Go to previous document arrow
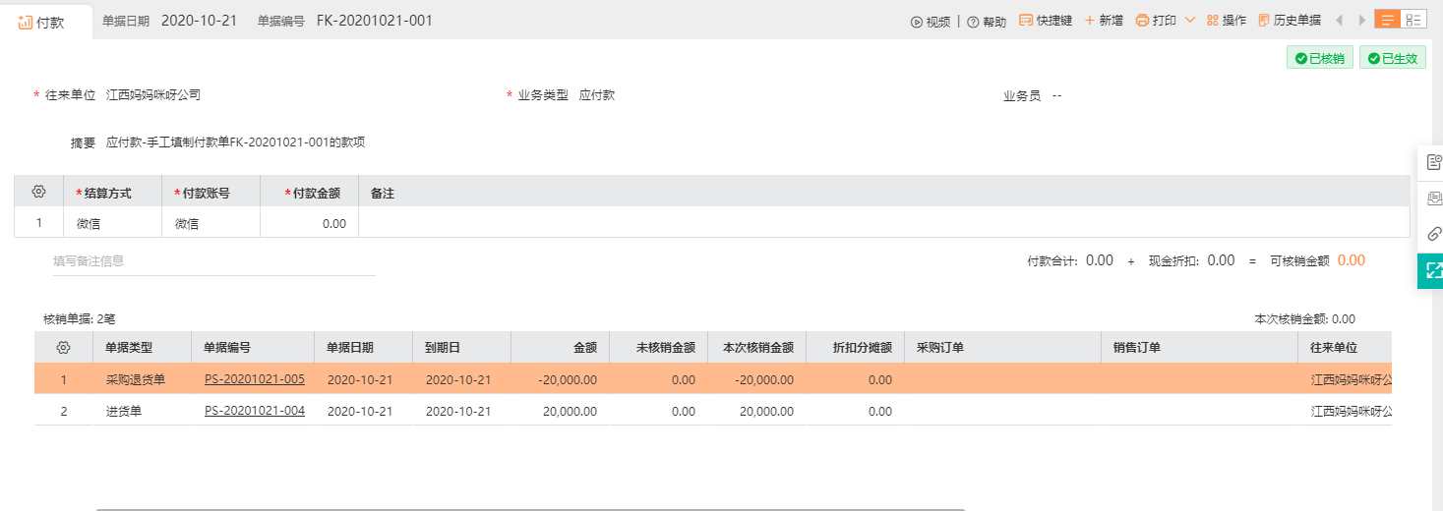This screenshot has width=1443, height=511. (x=1339, y=21)
